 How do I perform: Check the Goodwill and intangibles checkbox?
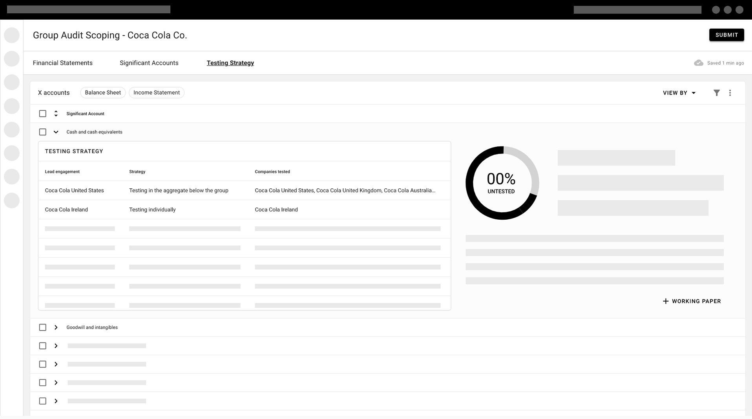point(43,328)
